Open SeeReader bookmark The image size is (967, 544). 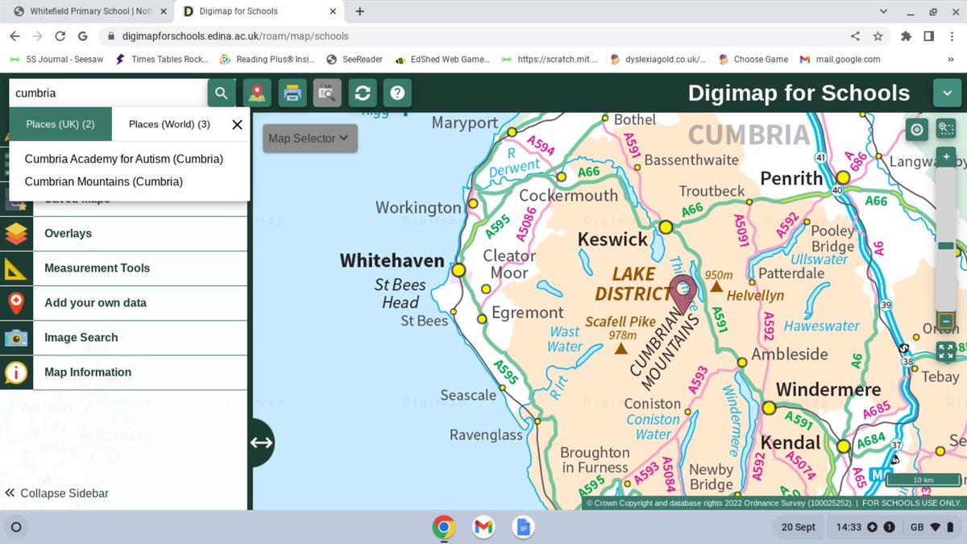click(x=355, y=59)
